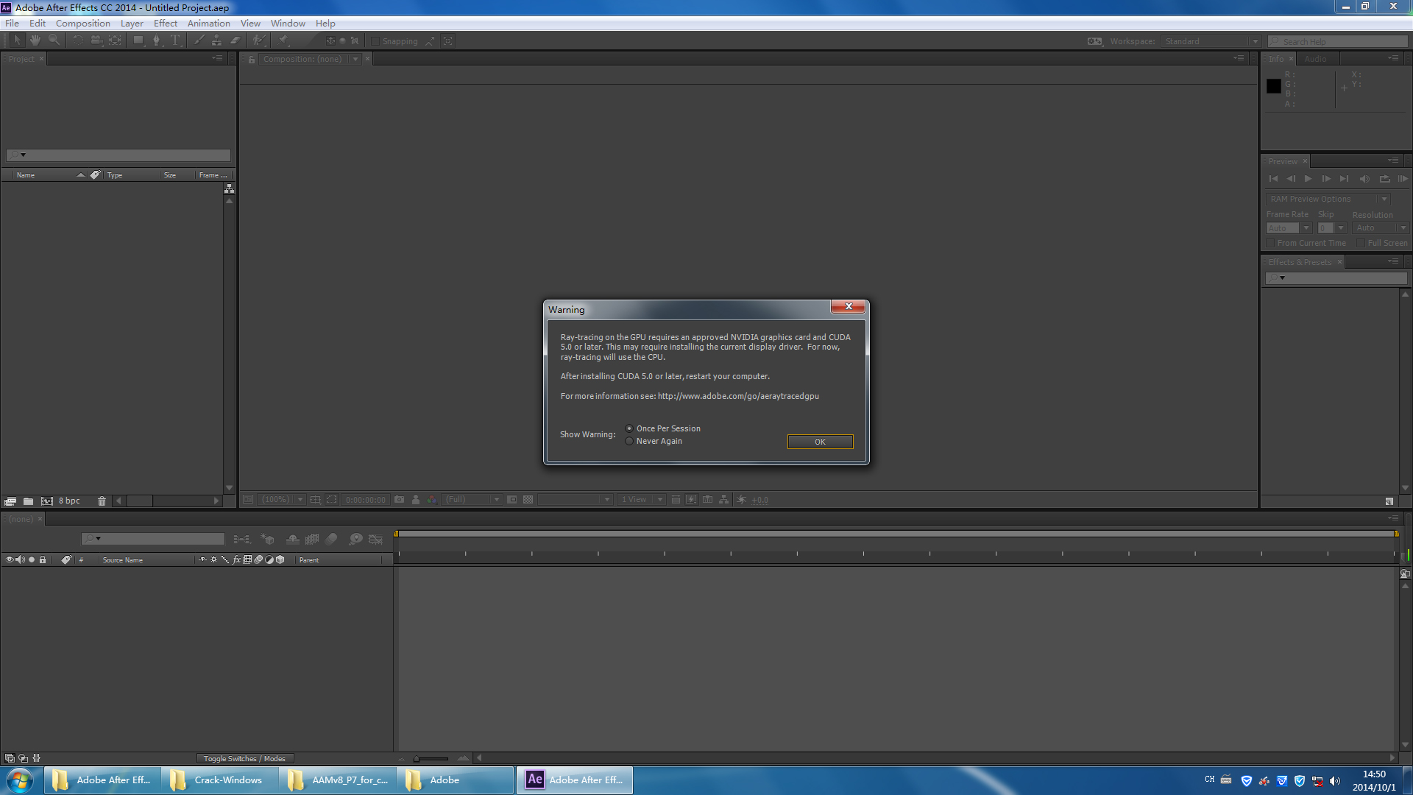This screenshot has width=1413, height=795.
Task: Click Search Help input field
Action: point(1338,41)
